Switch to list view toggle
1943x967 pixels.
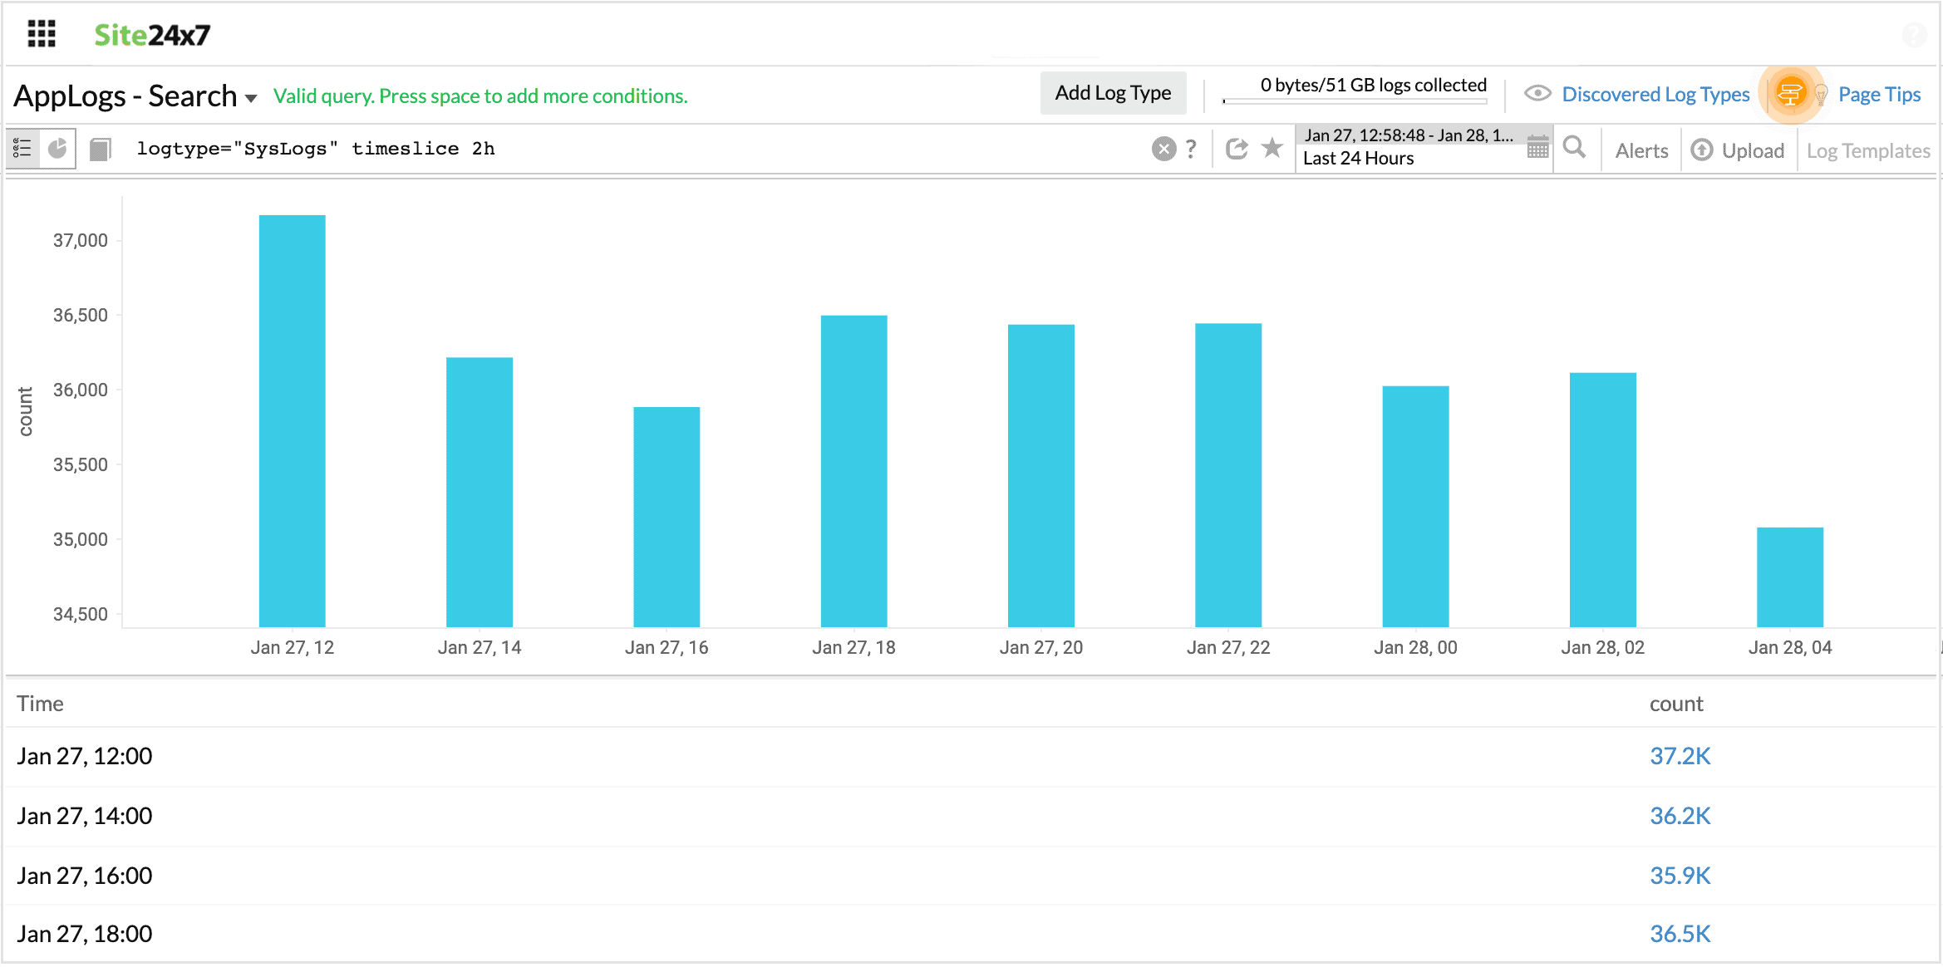[22, 149]
